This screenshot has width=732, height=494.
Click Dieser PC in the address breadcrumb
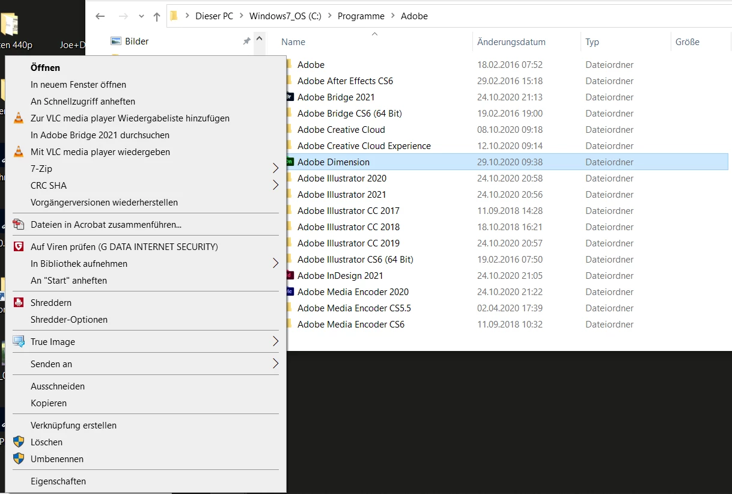pos(214,16)
